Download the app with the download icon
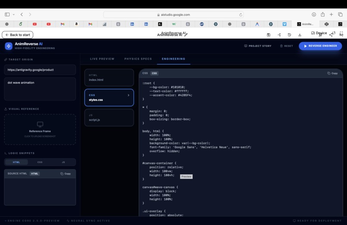Image resolution: width=347 pixels, height=225 pixels. [300, 35]
